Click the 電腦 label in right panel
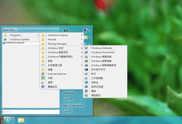The width and height of the screenshot is (182, 124). (66, 30)
